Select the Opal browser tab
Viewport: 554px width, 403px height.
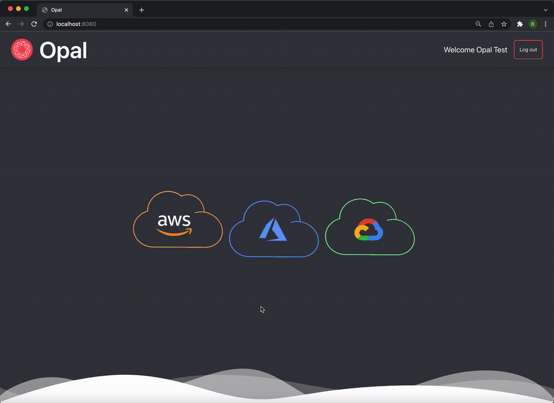click(85, 10)
